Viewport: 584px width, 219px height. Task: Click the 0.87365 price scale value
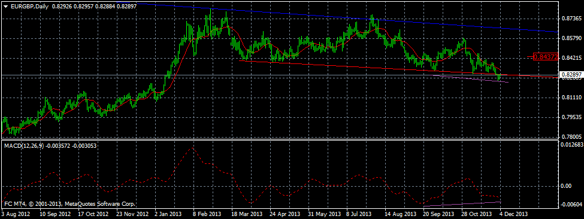(x=571, y=18)
